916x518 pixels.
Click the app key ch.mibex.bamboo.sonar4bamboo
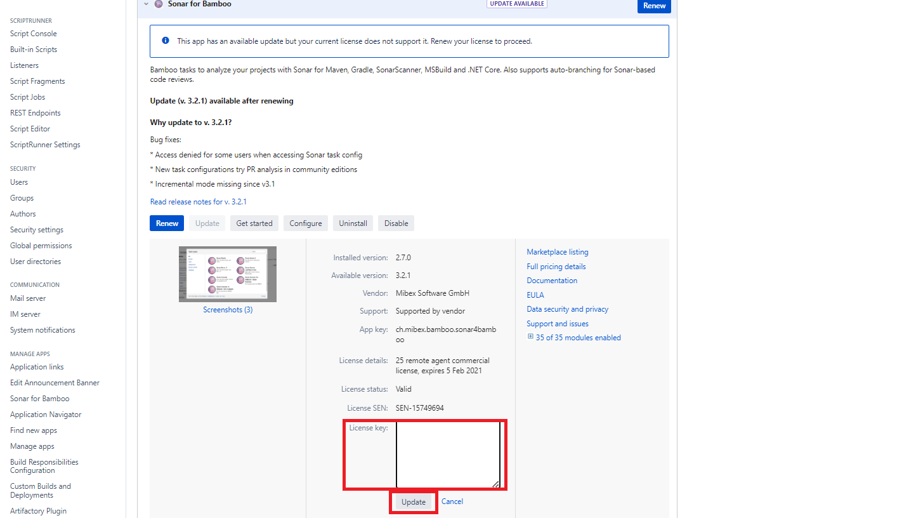(446, 335)
